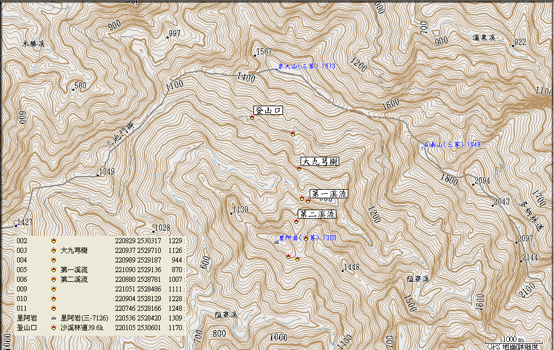Pick the waypoint marker under the 第二溪流 map label

297,222
